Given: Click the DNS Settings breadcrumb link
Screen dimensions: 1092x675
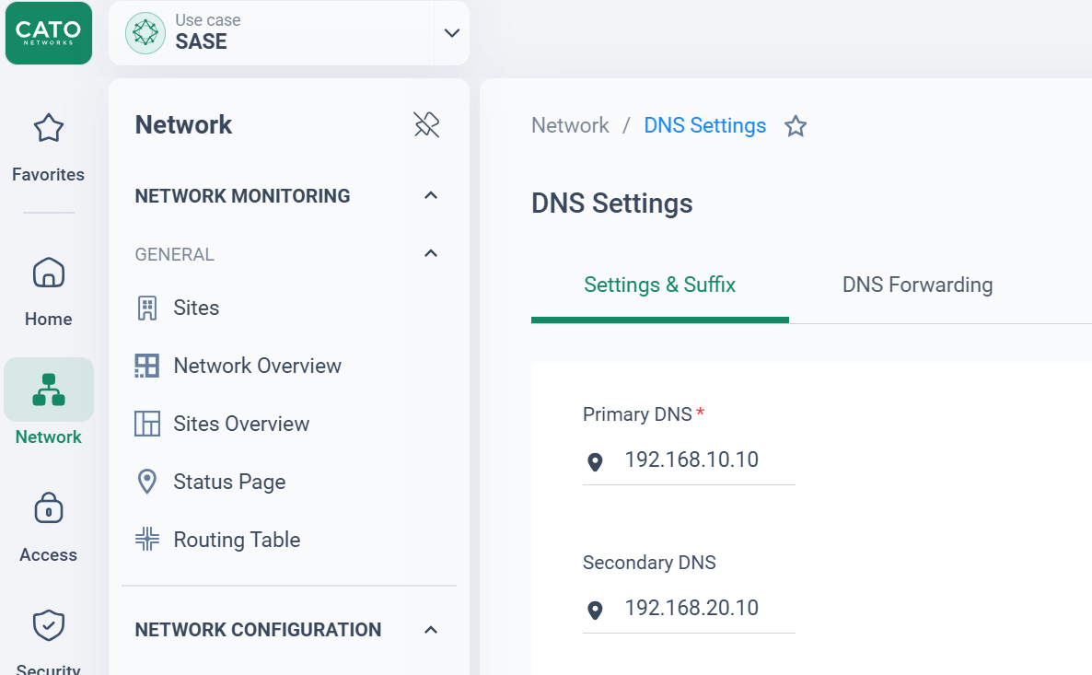Looking at the screenshot, I should click(704, 125).
